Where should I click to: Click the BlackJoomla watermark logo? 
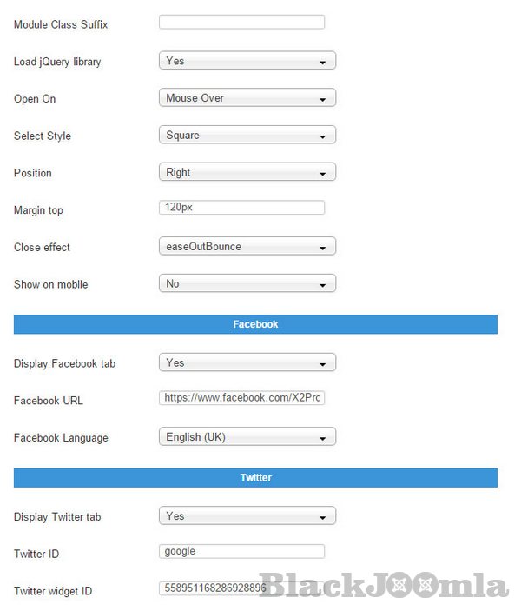point(383,585)
